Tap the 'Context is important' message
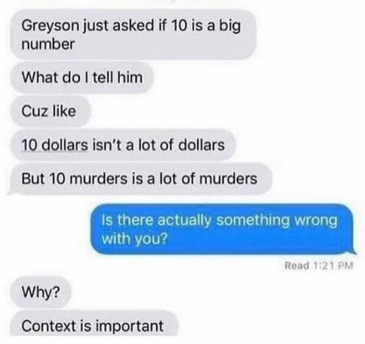Image resolution: width=365 pixels, height=344 pixels. tap(94, 323)
